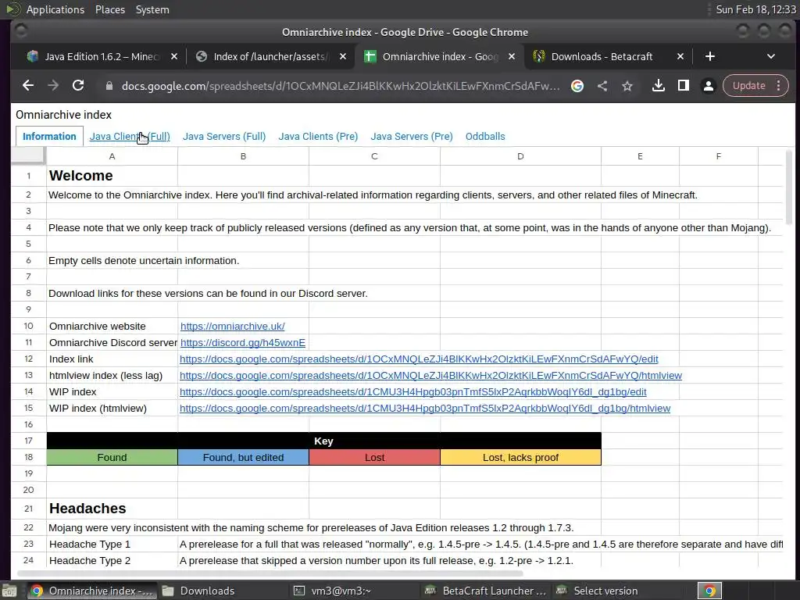Select column D header
This screenshot has width=800, height=600.
point(520,156)
